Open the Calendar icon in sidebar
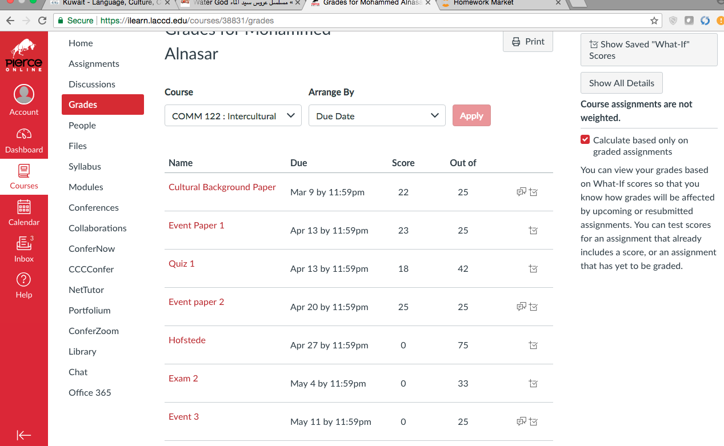The width and height of the screenshot is (724, 446). [24, 207]
